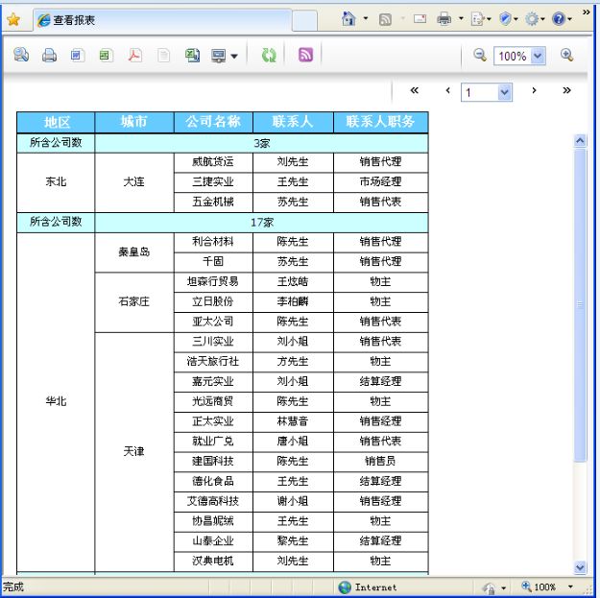Viewport: 600px width, 598px height.
Task: Open the new blank browser tab
Action: (x=303, y=20)
